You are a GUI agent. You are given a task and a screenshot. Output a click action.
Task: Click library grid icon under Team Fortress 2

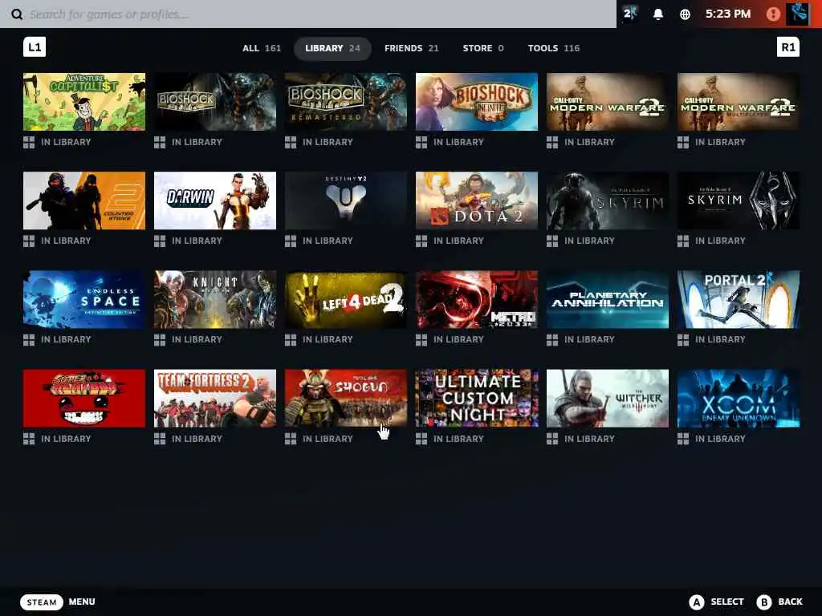tap(160, 439)
